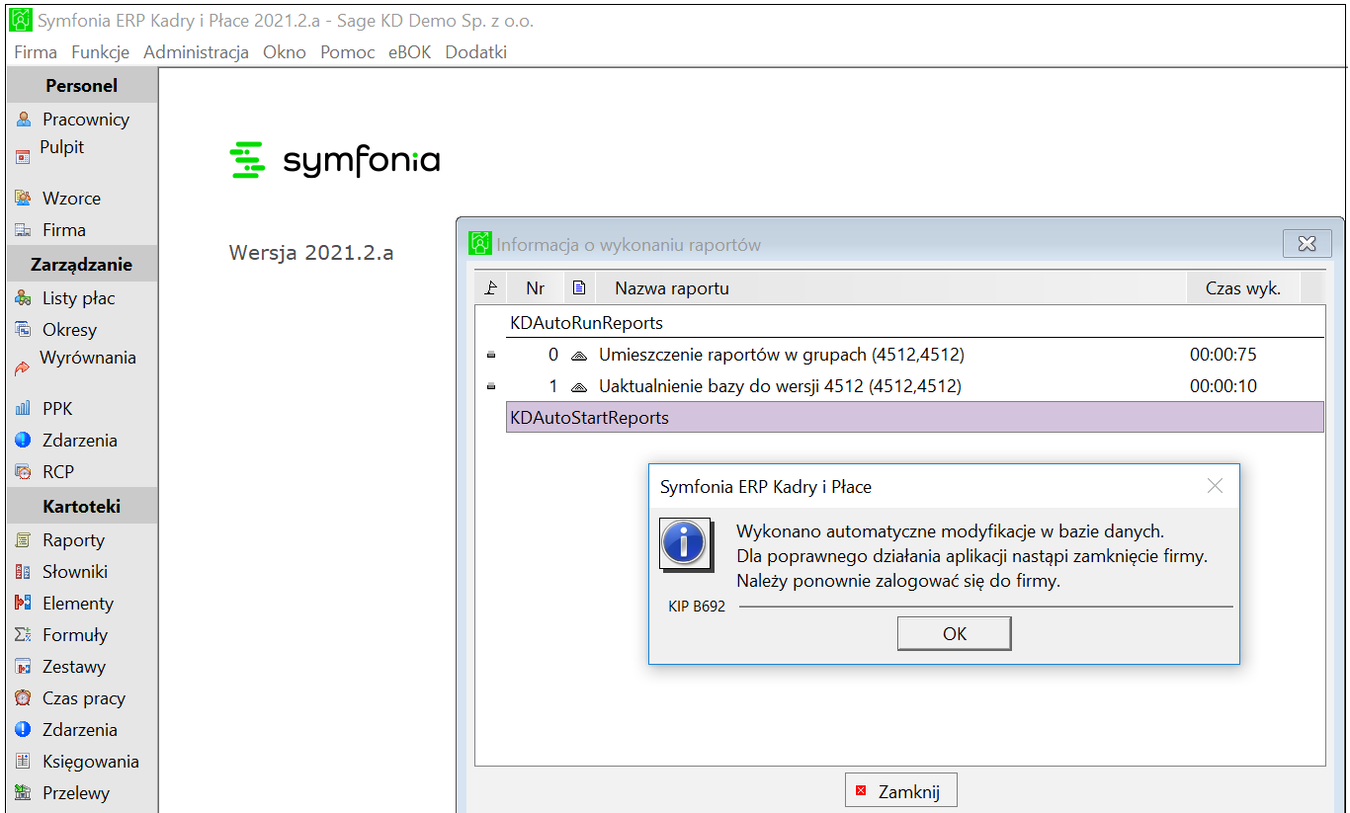This screenshot has height=813, width=1350.
Task: Open the Przelewy icon
Action: tap(24, 793)
